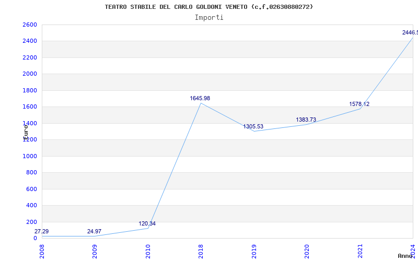Click the 2009 x-axis year label

pos(95,252)
